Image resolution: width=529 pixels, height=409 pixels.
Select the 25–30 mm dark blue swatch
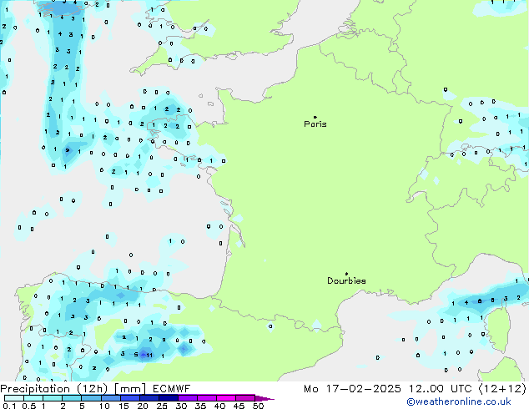(x=169, y=398)
